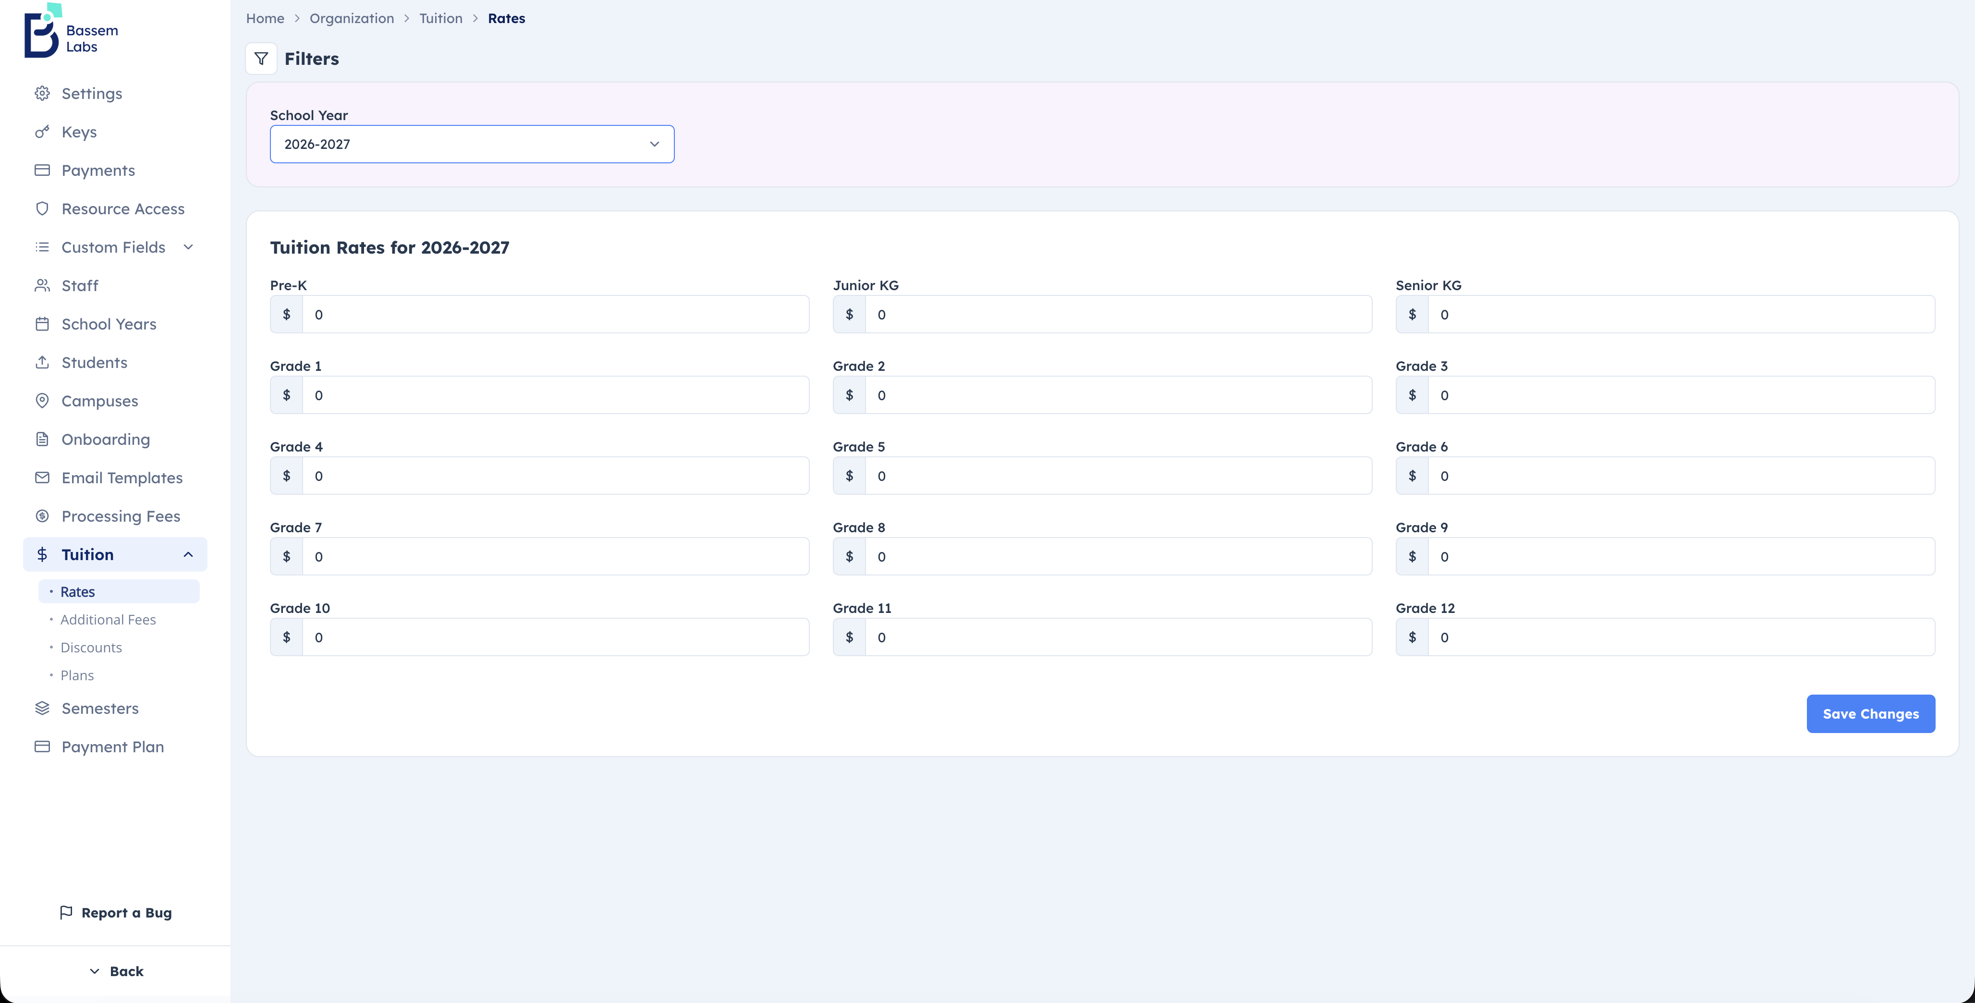The image size is (1975, 1003).
Task: Open Onboarding in the sidebar
Action: pos(115,439)
